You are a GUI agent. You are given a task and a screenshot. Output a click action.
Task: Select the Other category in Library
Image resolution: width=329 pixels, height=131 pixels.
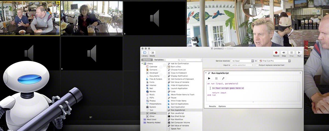click(x=150, y=116)
